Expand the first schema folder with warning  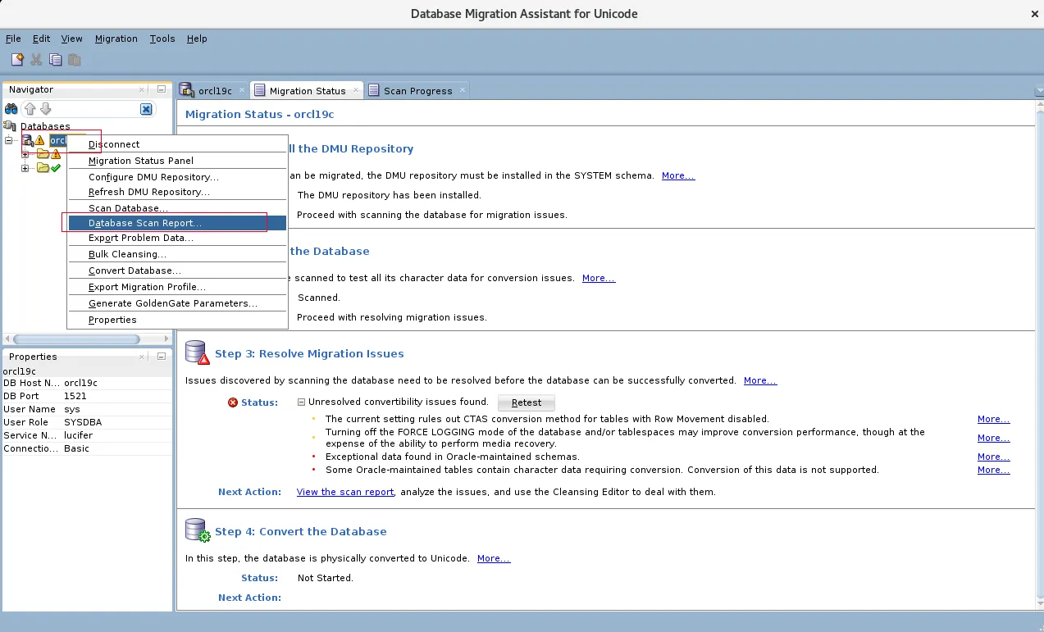(25, 155)
